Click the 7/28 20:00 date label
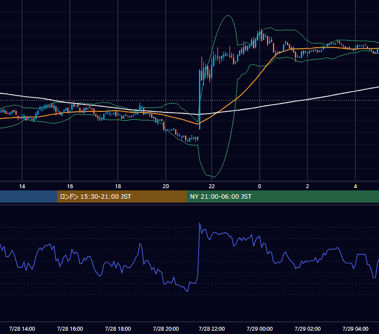Image resolution: width=379 pixels, height=334 pixels. [x=166, y=328]
